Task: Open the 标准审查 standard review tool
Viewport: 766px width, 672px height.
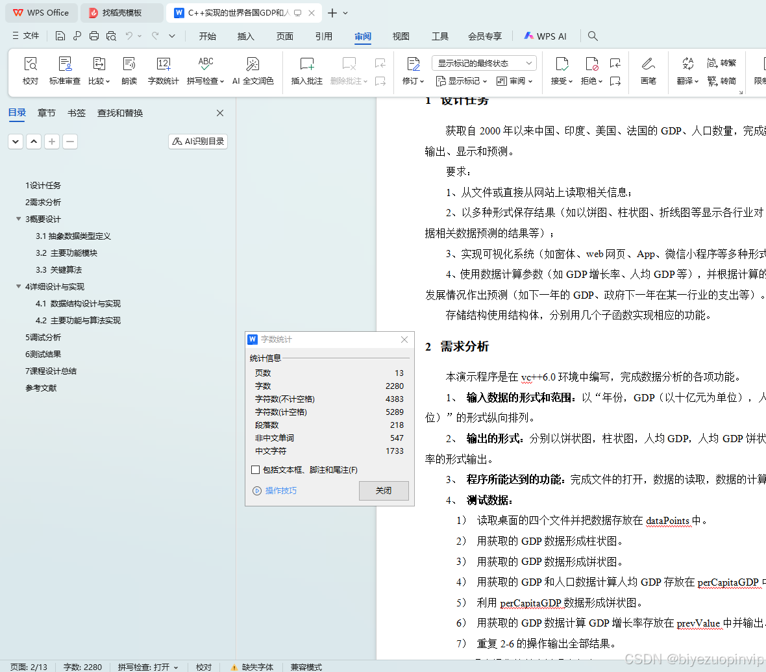Action: click(64, 70)
